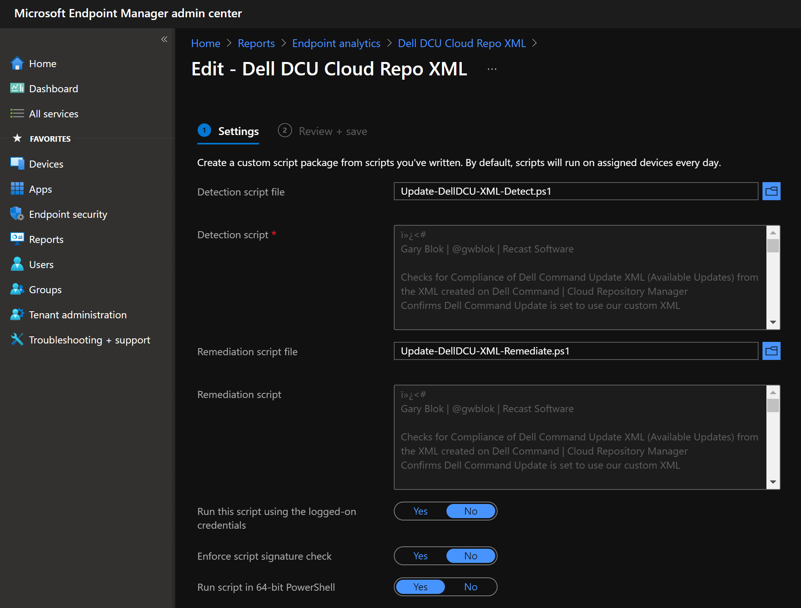This screenshot has height=608, width=801.
Task: Browse for detection script file folder icon
Action: (771, 192)
